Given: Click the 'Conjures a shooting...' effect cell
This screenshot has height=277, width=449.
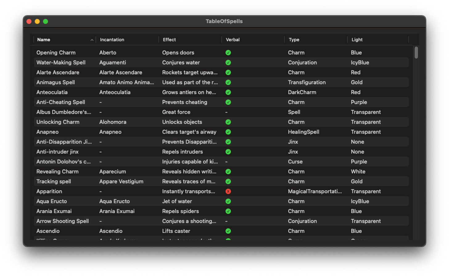Looking at the screenshot, I should coord(189,221).
